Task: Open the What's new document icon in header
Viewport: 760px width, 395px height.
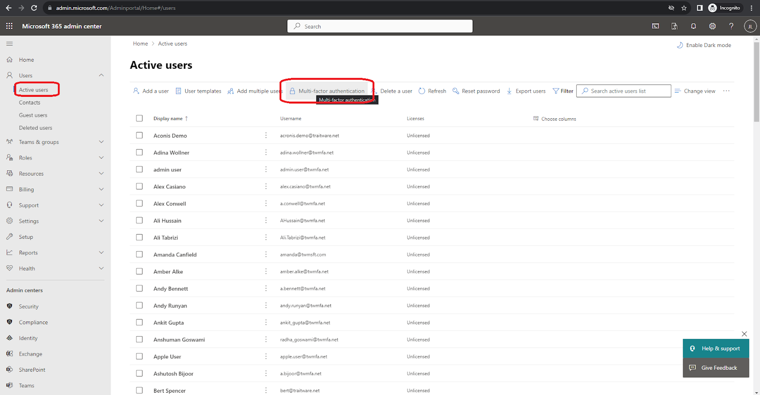Action: click(x=674, y=26)
